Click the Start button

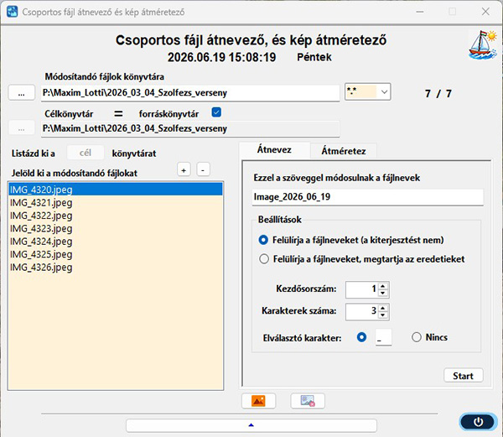464,376
